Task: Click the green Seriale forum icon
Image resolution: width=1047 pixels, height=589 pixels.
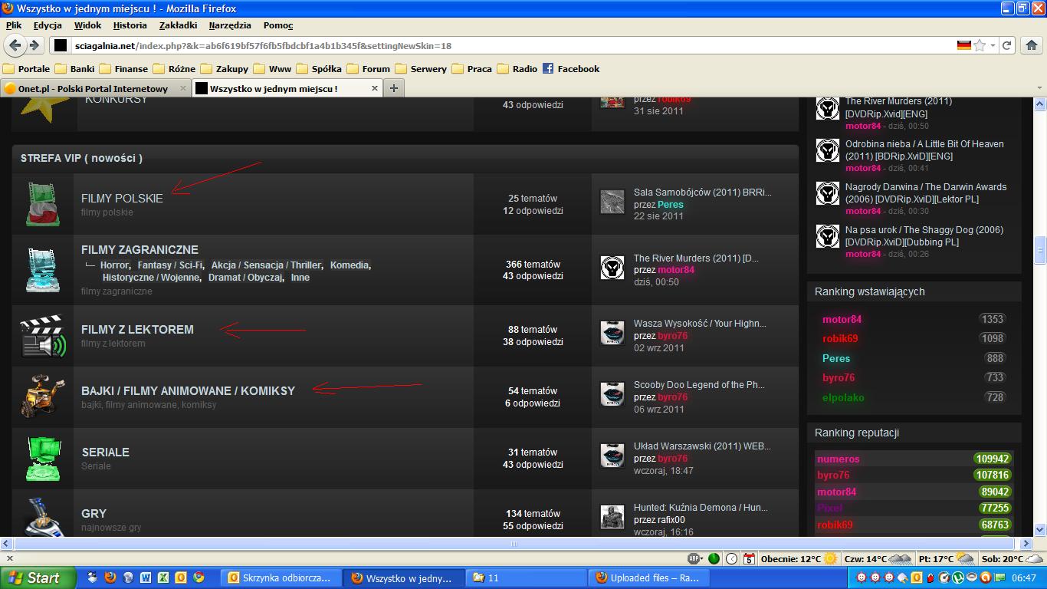Action: 43,458
